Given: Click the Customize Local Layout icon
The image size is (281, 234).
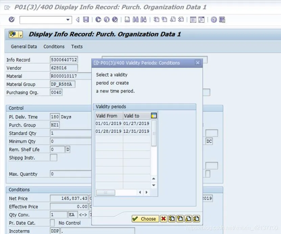Looking at the screenshot, I should (x=222, y=20).
